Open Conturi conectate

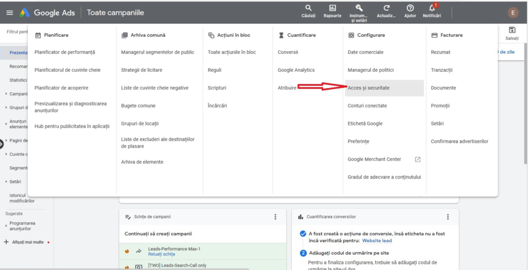[x=367, y=106]
